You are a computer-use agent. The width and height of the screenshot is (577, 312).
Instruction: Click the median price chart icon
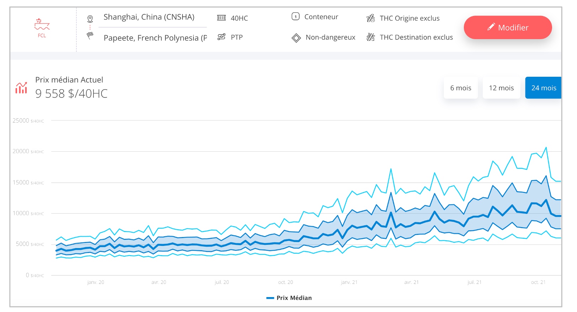pyautogui.click(x=21, y=88)
